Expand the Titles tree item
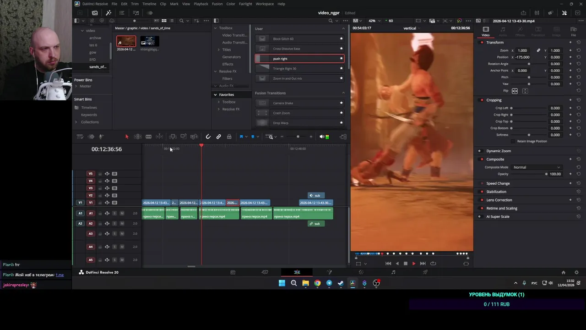586x330 pixels. coord(218,49)
